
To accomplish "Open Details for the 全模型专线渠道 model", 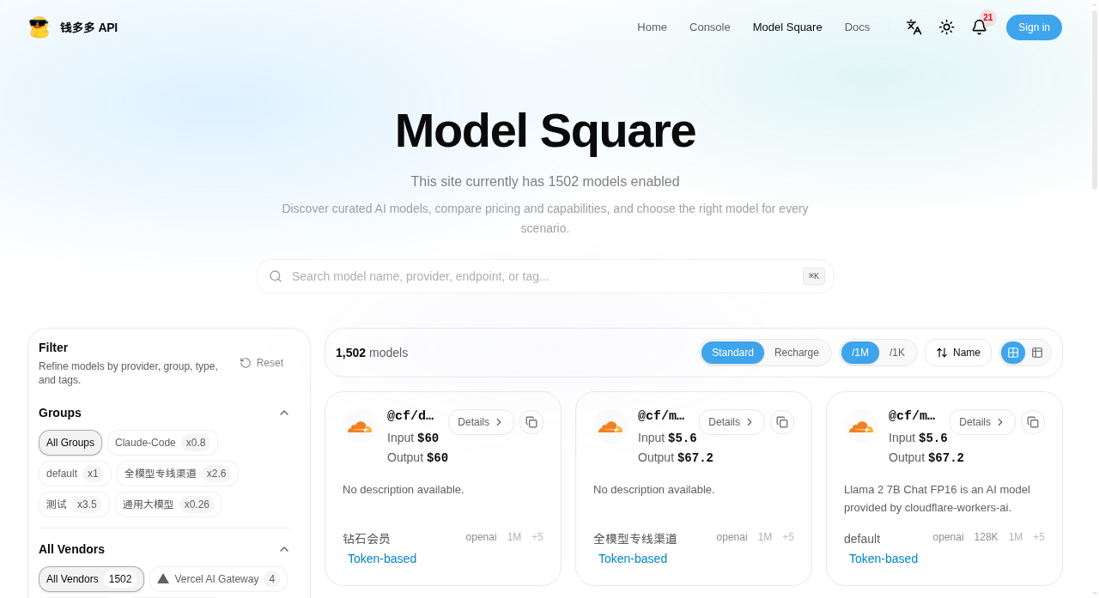I will coord(732,422).
